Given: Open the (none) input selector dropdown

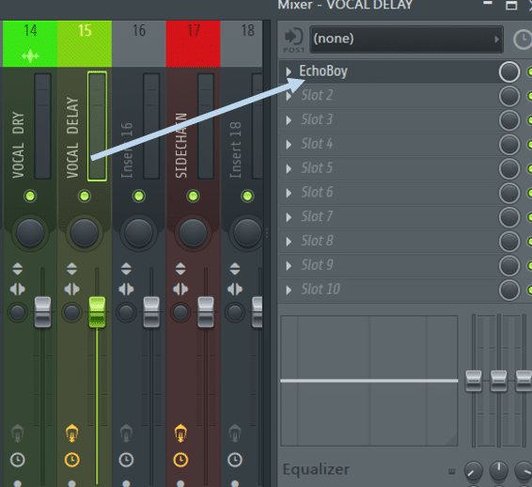Looking at the screenshot, I should (x=406, y=39).
